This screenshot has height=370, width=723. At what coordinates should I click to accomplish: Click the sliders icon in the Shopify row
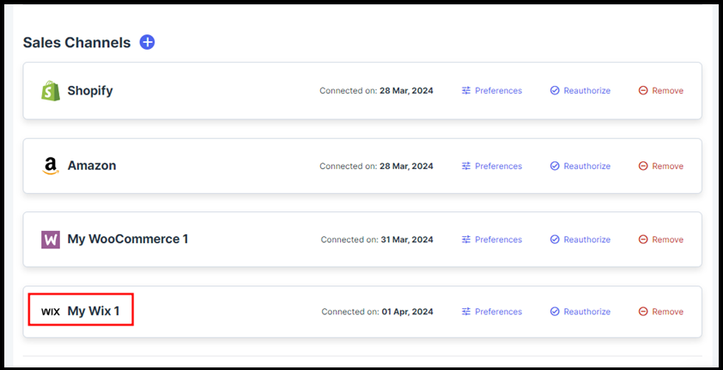tap(466, 91)
